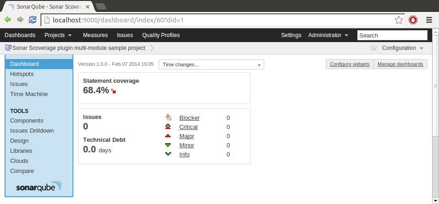Open the browser hamburger menu
Image resolution: width=439 pixels, height=204 pixels.
[429, 20]
